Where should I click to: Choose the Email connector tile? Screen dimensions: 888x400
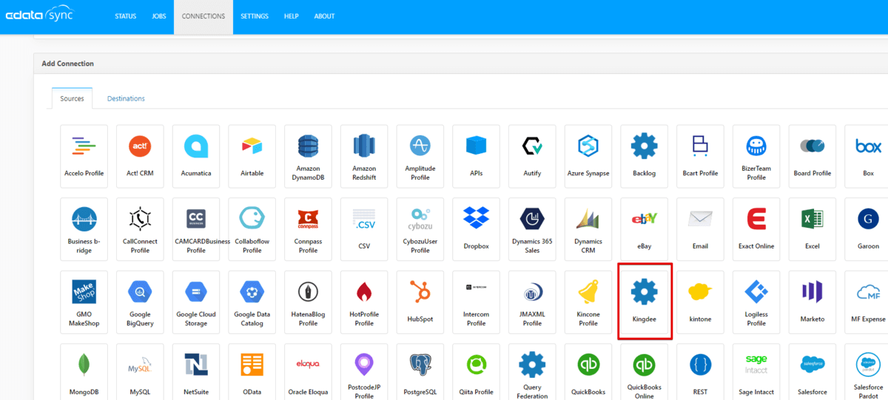700,229
